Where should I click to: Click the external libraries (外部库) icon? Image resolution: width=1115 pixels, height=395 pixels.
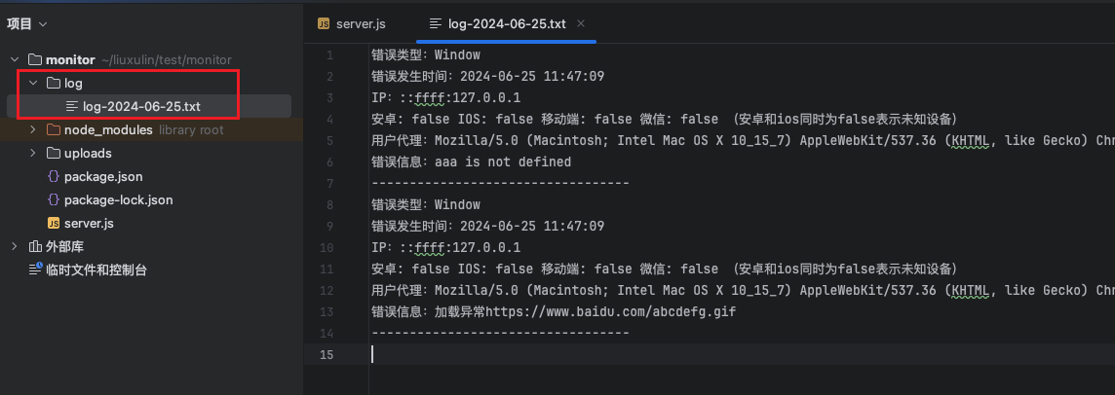[35, 247]
